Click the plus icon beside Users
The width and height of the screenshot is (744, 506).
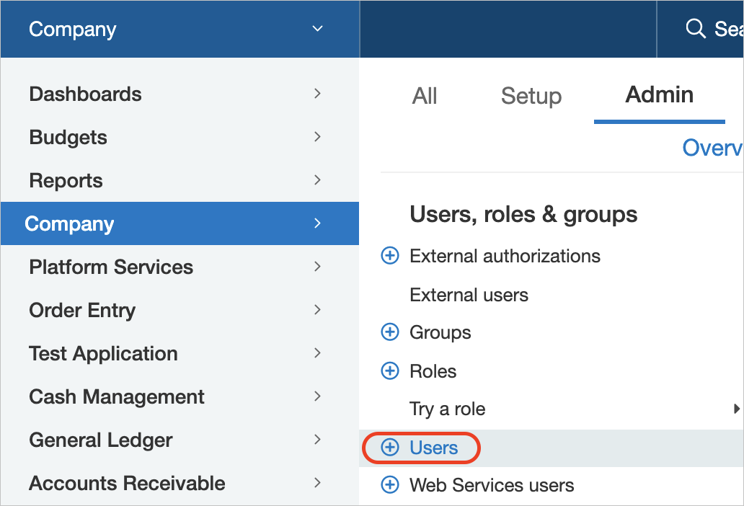coord(390,447)
